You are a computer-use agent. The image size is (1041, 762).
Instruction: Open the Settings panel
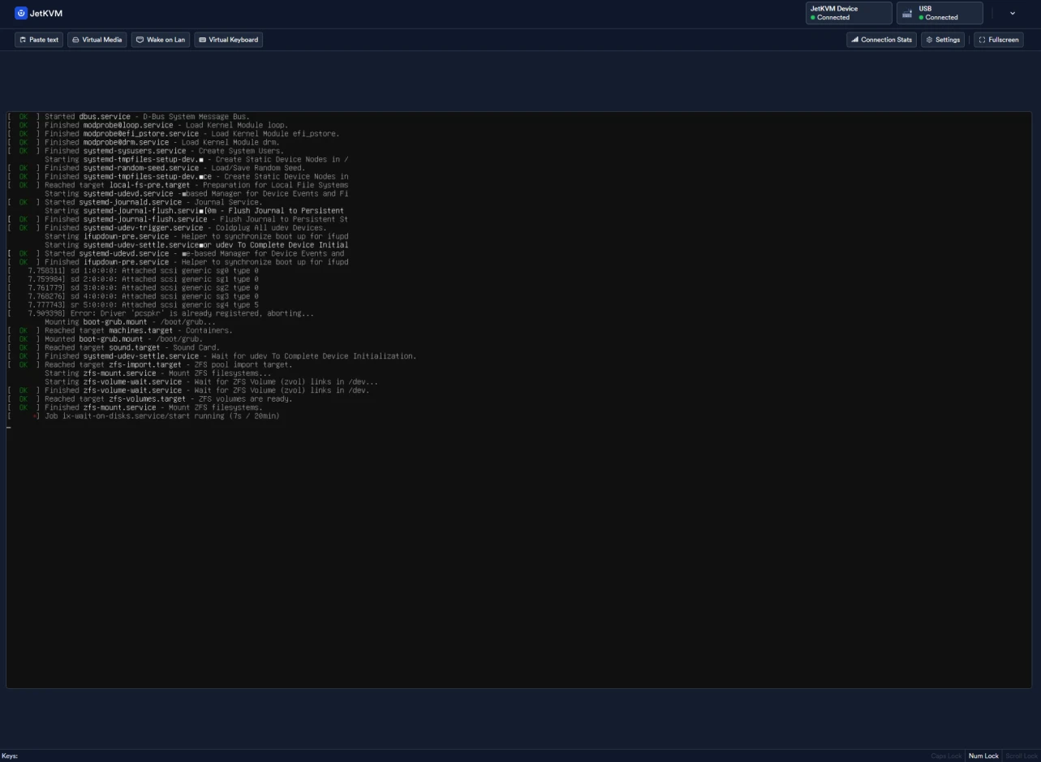coord(943,40)
